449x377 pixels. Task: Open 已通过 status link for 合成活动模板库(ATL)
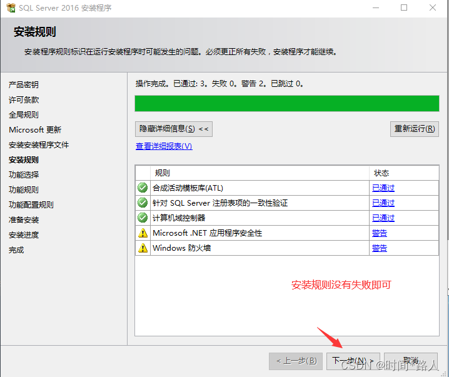click(x=383, y=188)
